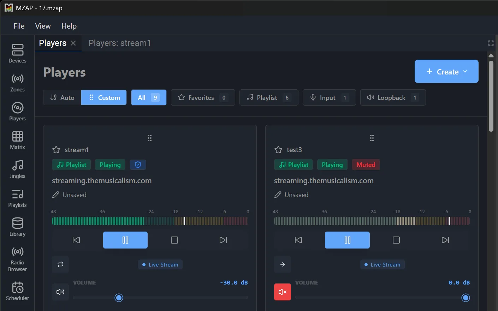Click scrollbar up arrow
Viewport: 498px width, 311px height.
pos(491,55)
